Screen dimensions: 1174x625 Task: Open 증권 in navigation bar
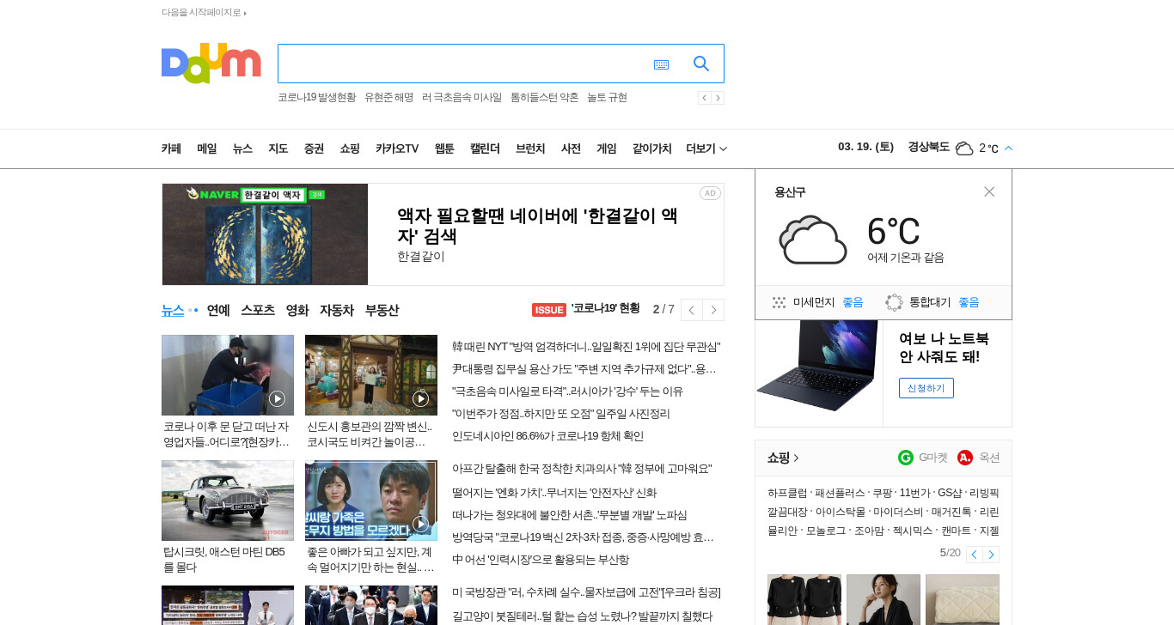click(x=314, y=149)
